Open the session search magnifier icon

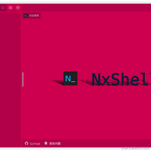coord(3,8)
